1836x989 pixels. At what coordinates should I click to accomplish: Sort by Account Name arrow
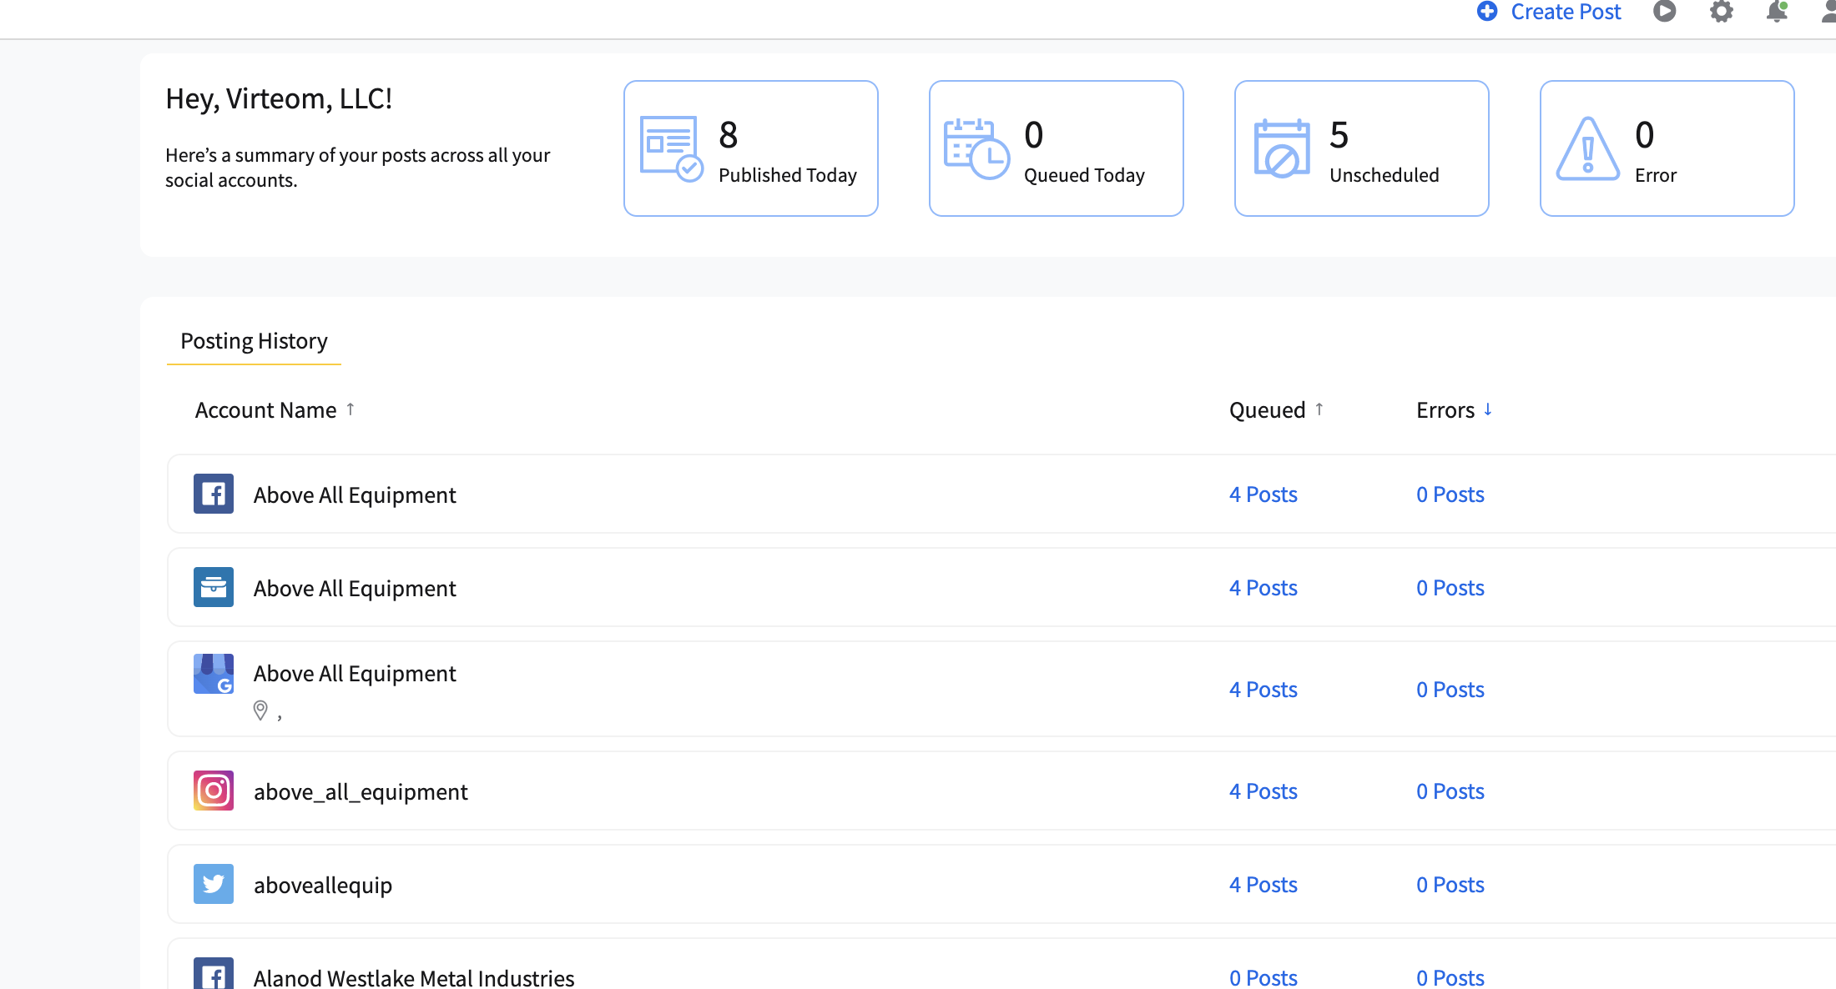[351, 409]
